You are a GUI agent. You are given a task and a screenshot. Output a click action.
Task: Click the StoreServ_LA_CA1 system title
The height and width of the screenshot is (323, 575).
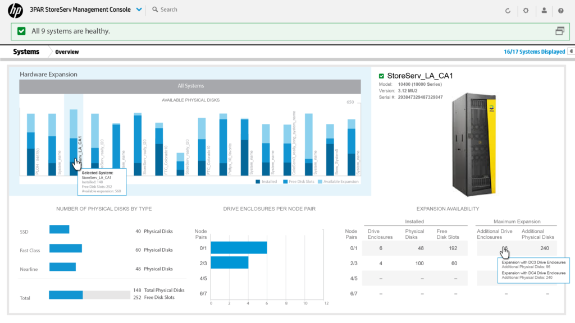pyautogui.click(x=420, y=76)
